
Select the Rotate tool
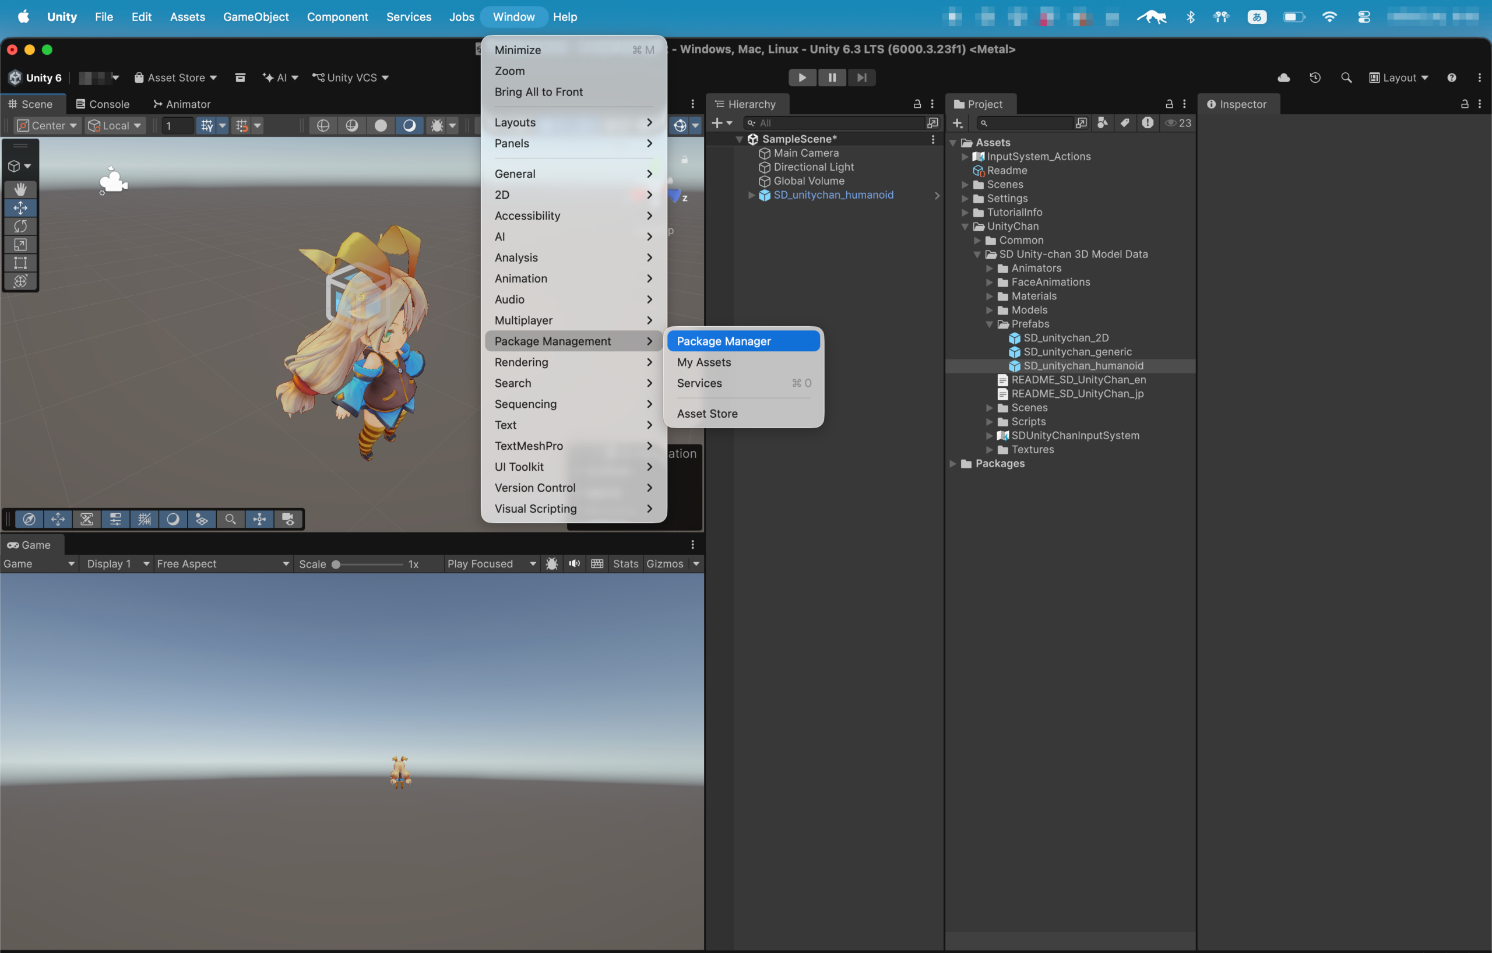[20, 226]
